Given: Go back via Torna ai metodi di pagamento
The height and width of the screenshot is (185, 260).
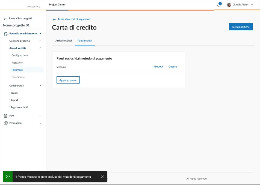Looking at the screenshot, I should tap(74, 19).
